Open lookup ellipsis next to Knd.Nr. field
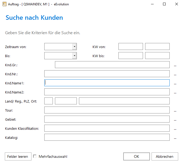 [x=175, y=74]
